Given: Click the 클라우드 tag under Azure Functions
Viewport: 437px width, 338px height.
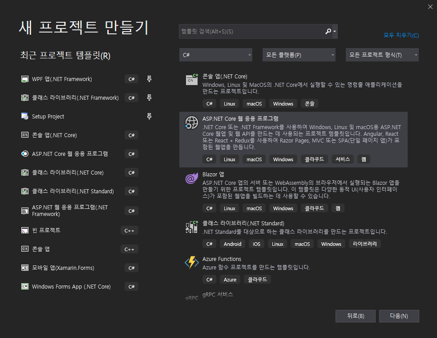Looking at the screenshot, I should pyautogui.click(x=257, y=280).
